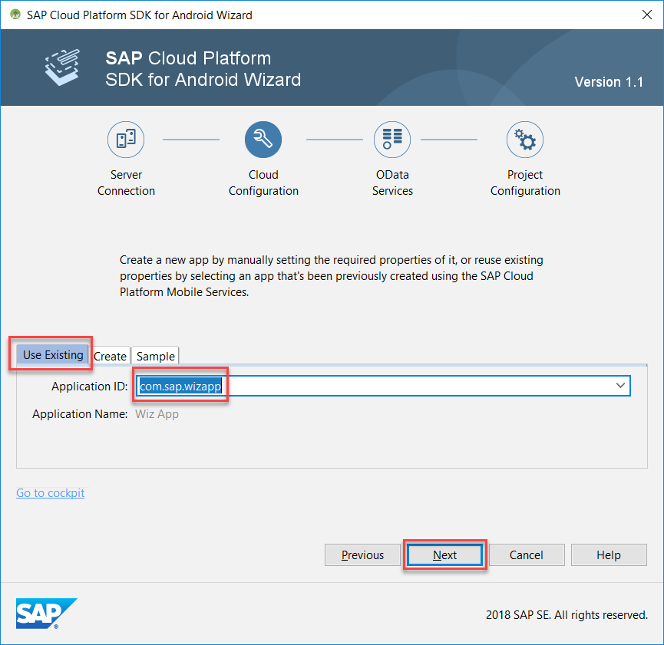Expand the Application ID dropdown arrow
664x645 pixels.
(620, 386)
